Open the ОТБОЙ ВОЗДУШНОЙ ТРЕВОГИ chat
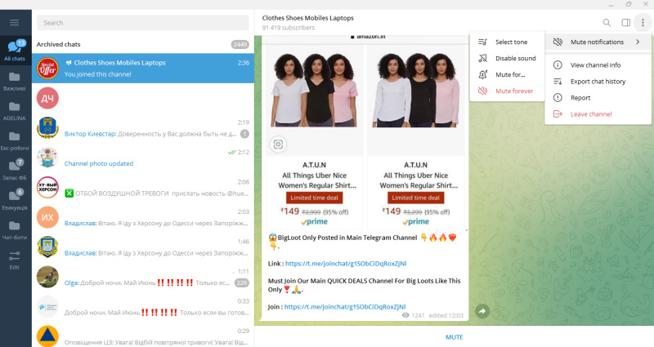The height and width of the screenshot is (347, 654). (142, 188)
